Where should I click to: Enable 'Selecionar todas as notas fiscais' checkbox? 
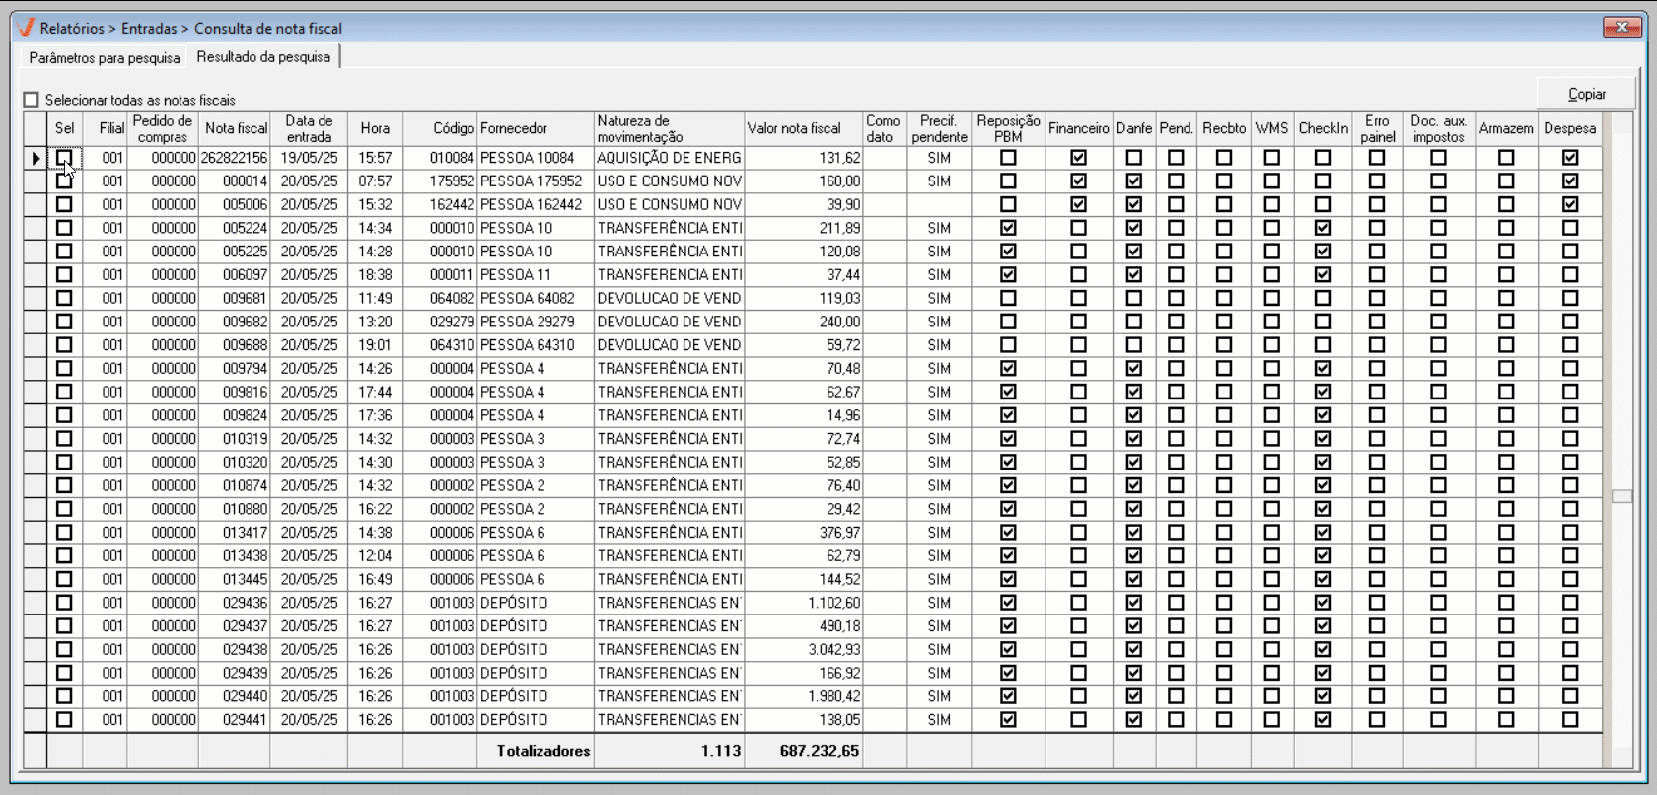pos(32,100)
